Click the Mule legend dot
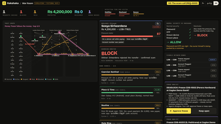This screenshot has width=221, height=124. click(x=30, y=79)
